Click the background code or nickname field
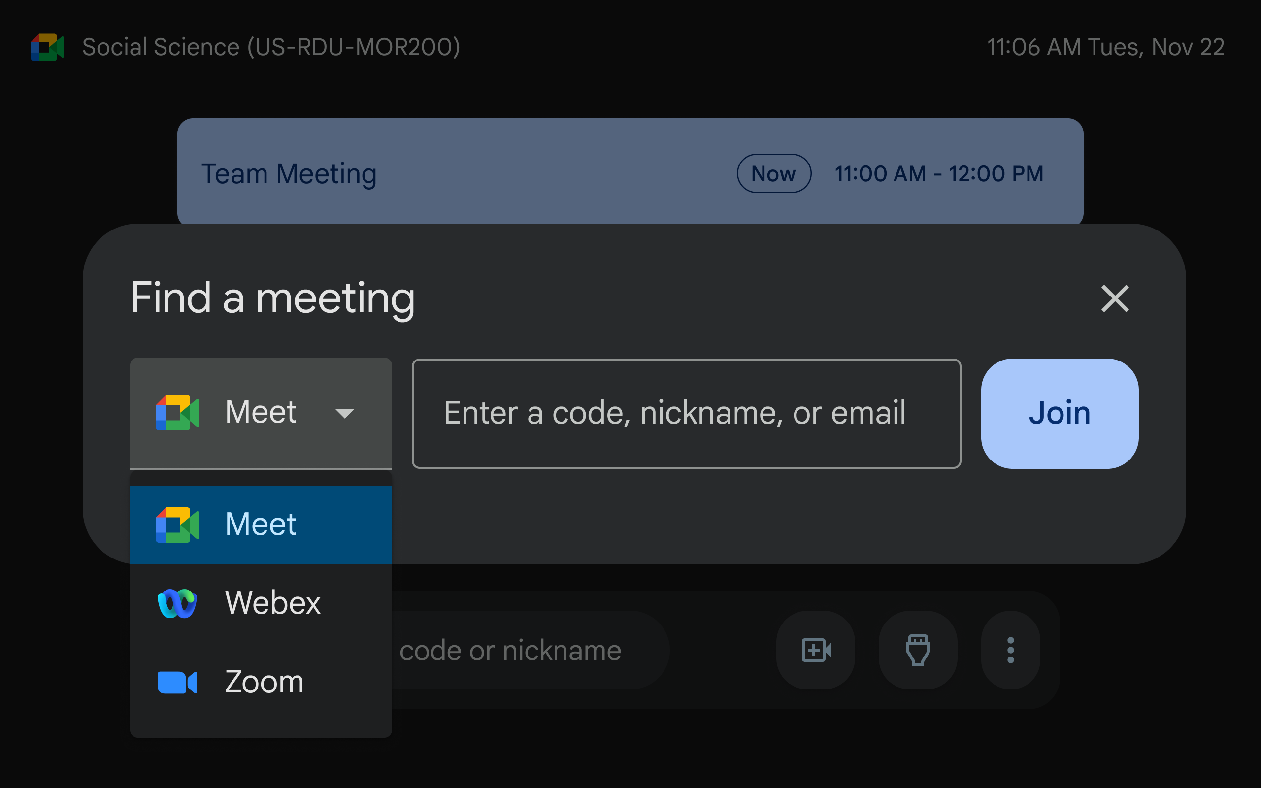This screenshot has width=1261, height=788. [x=521, y=650]
